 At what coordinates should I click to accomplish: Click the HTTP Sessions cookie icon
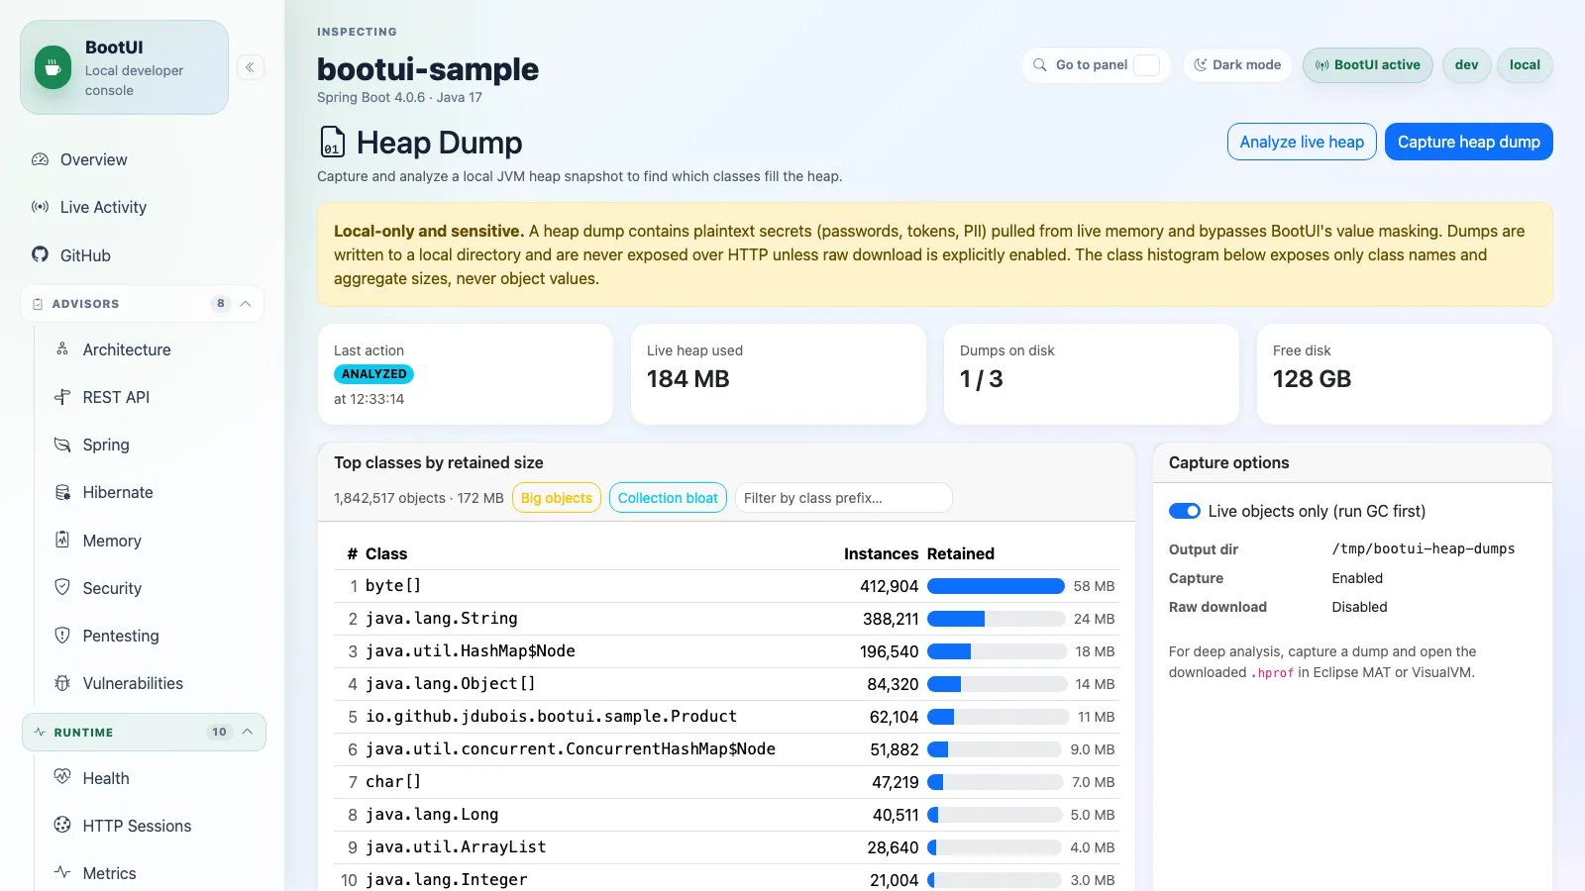[62, 825]
